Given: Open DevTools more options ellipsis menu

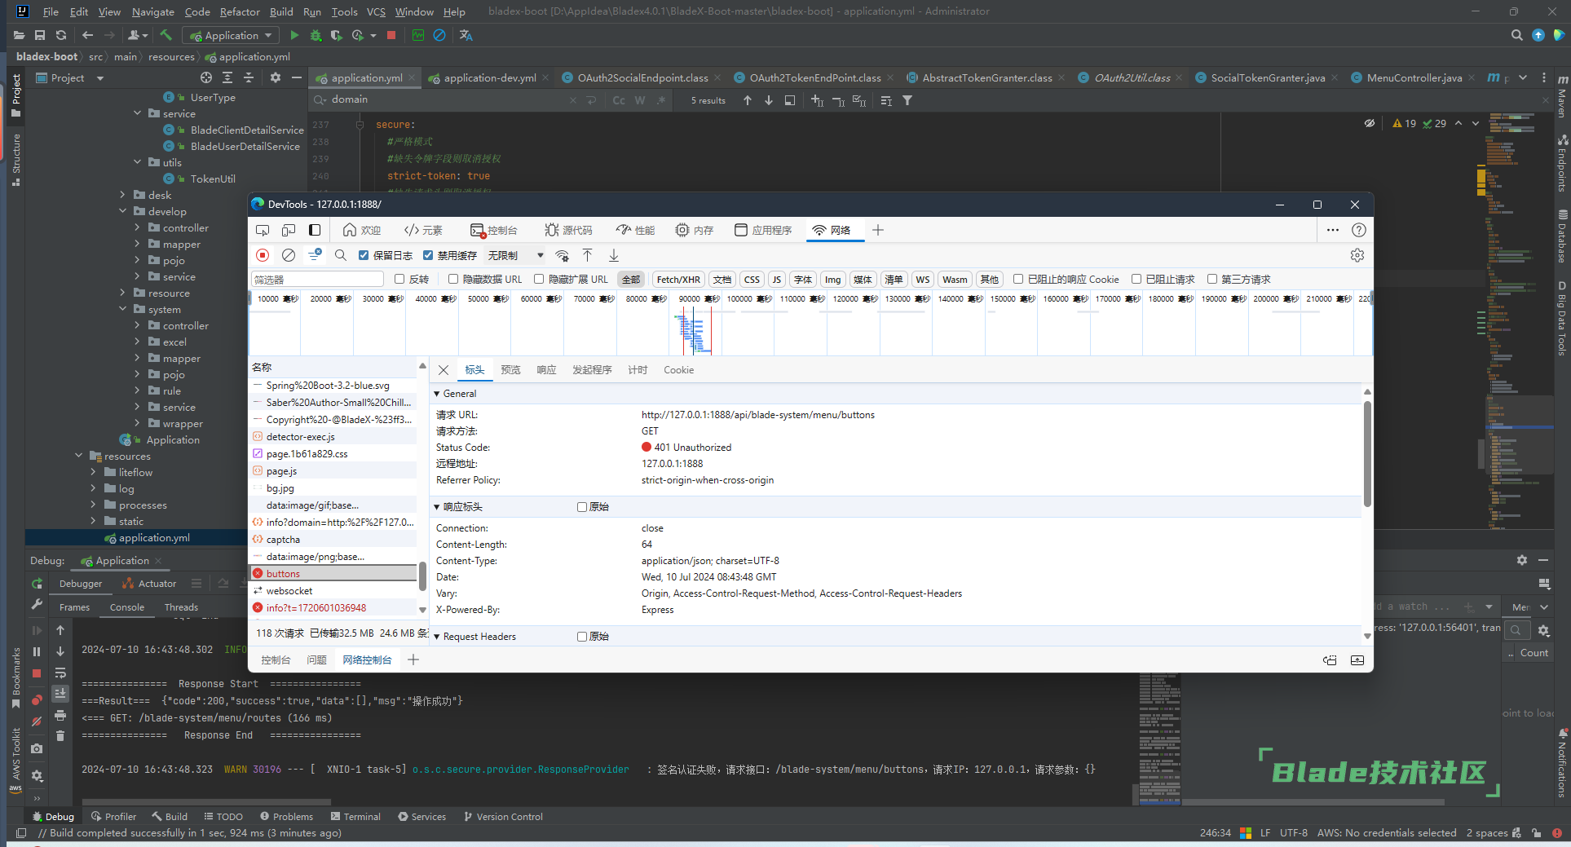Looking at the screenshot, I should tap(1333, 230).
